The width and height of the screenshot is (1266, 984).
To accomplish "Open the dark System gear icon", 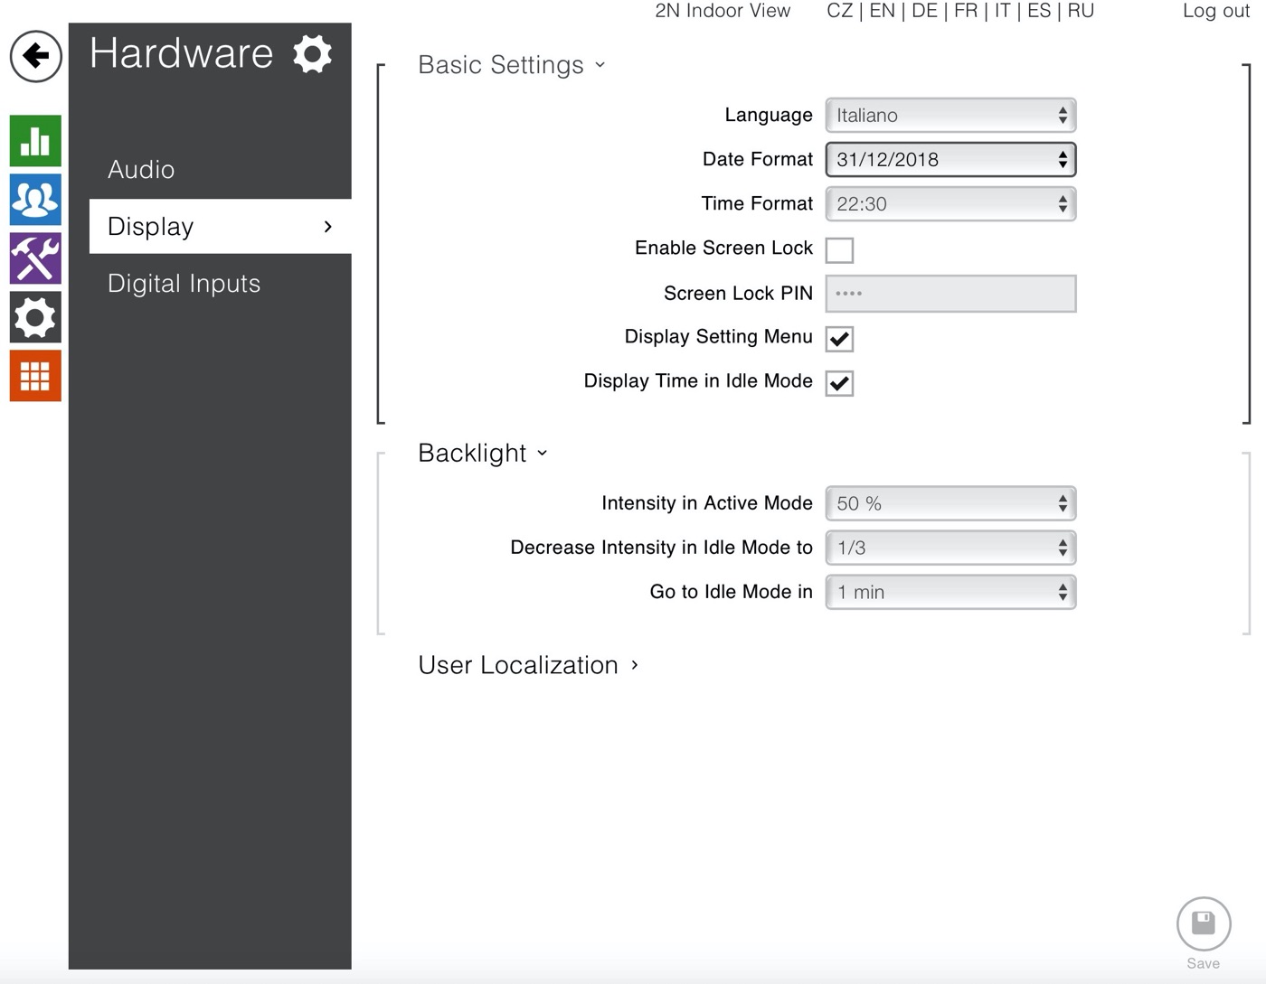I will pos(35,317).
